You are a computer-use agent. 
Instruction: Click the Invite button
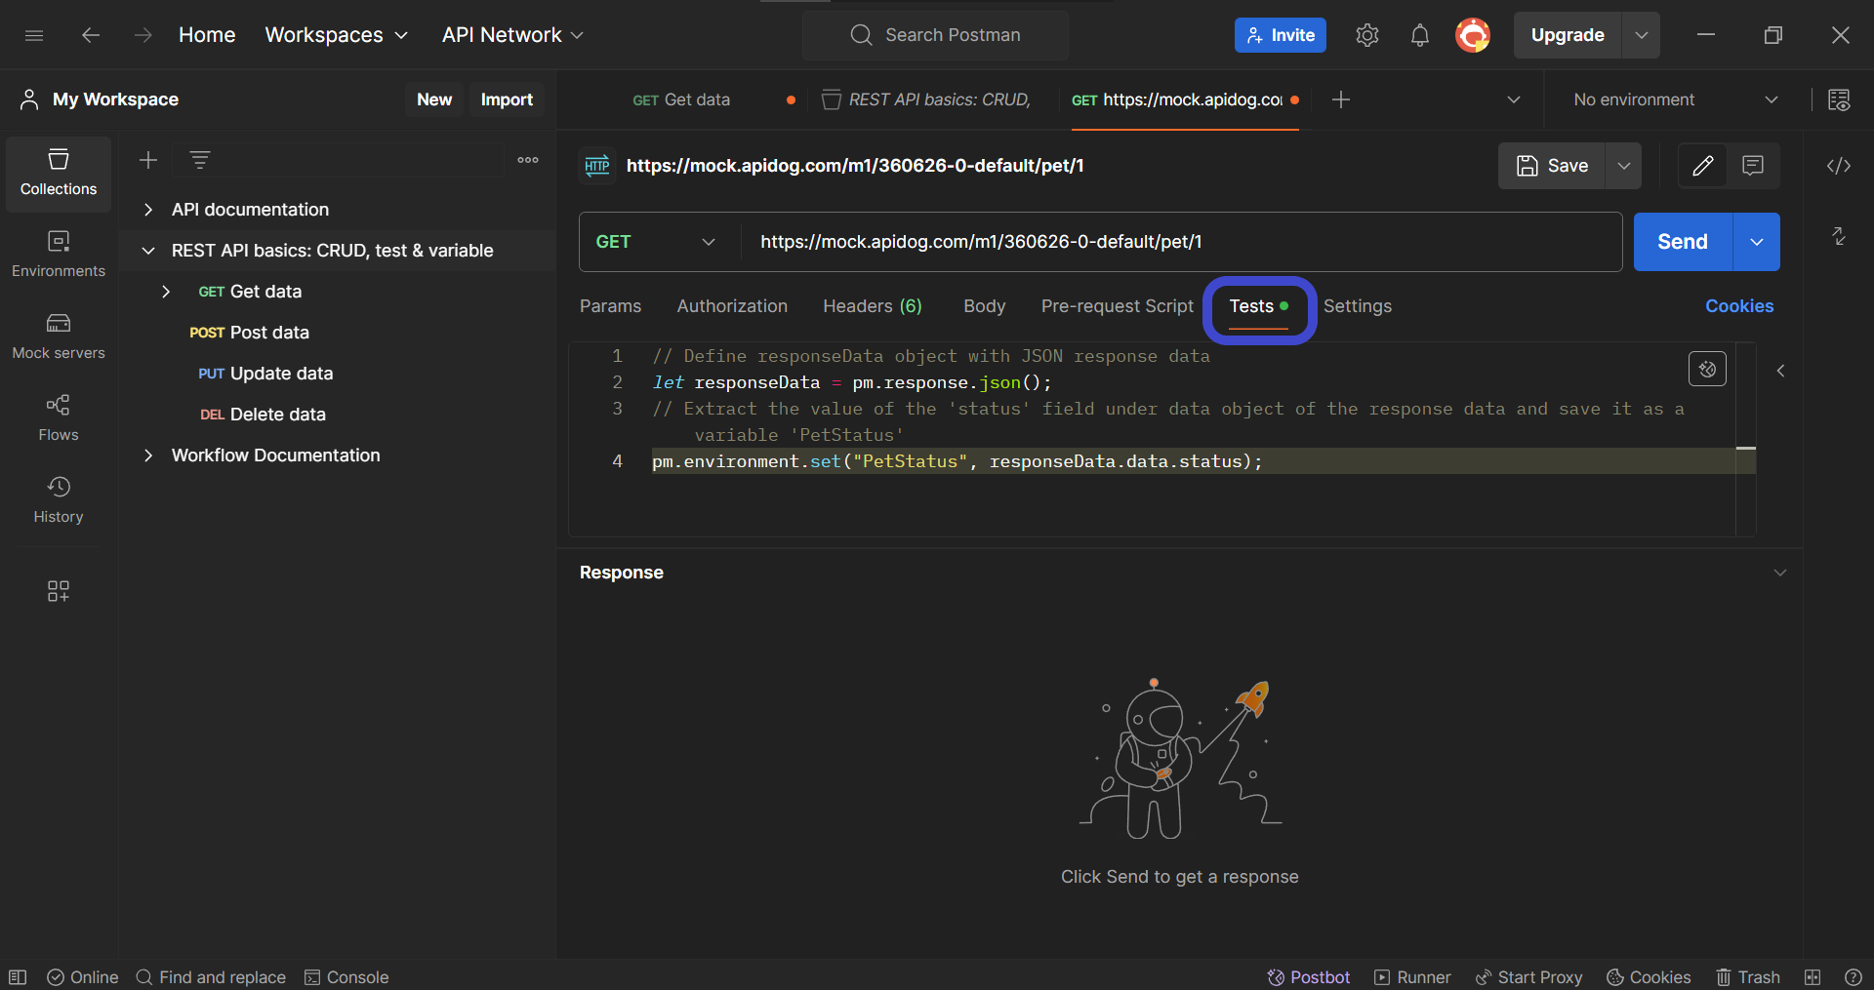coord(1281,35)
